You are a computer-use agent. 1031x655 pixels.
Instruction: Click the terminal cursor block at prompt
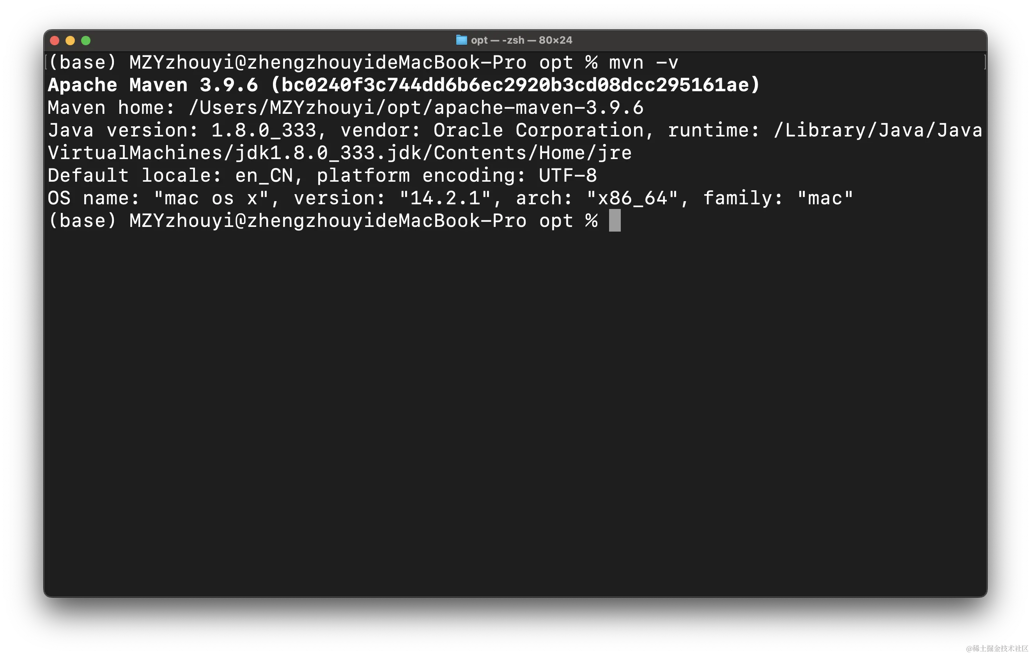tap(615, 220)
